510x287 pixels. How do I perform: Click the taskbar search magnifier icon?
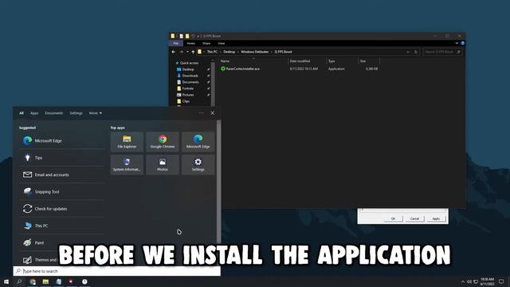coord(19,281)
